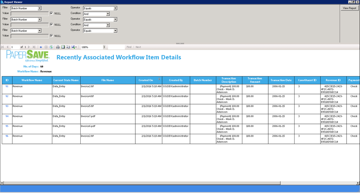Click the Created By column header
This screenshot has height=193, width=360.
(x=176, y=80)
